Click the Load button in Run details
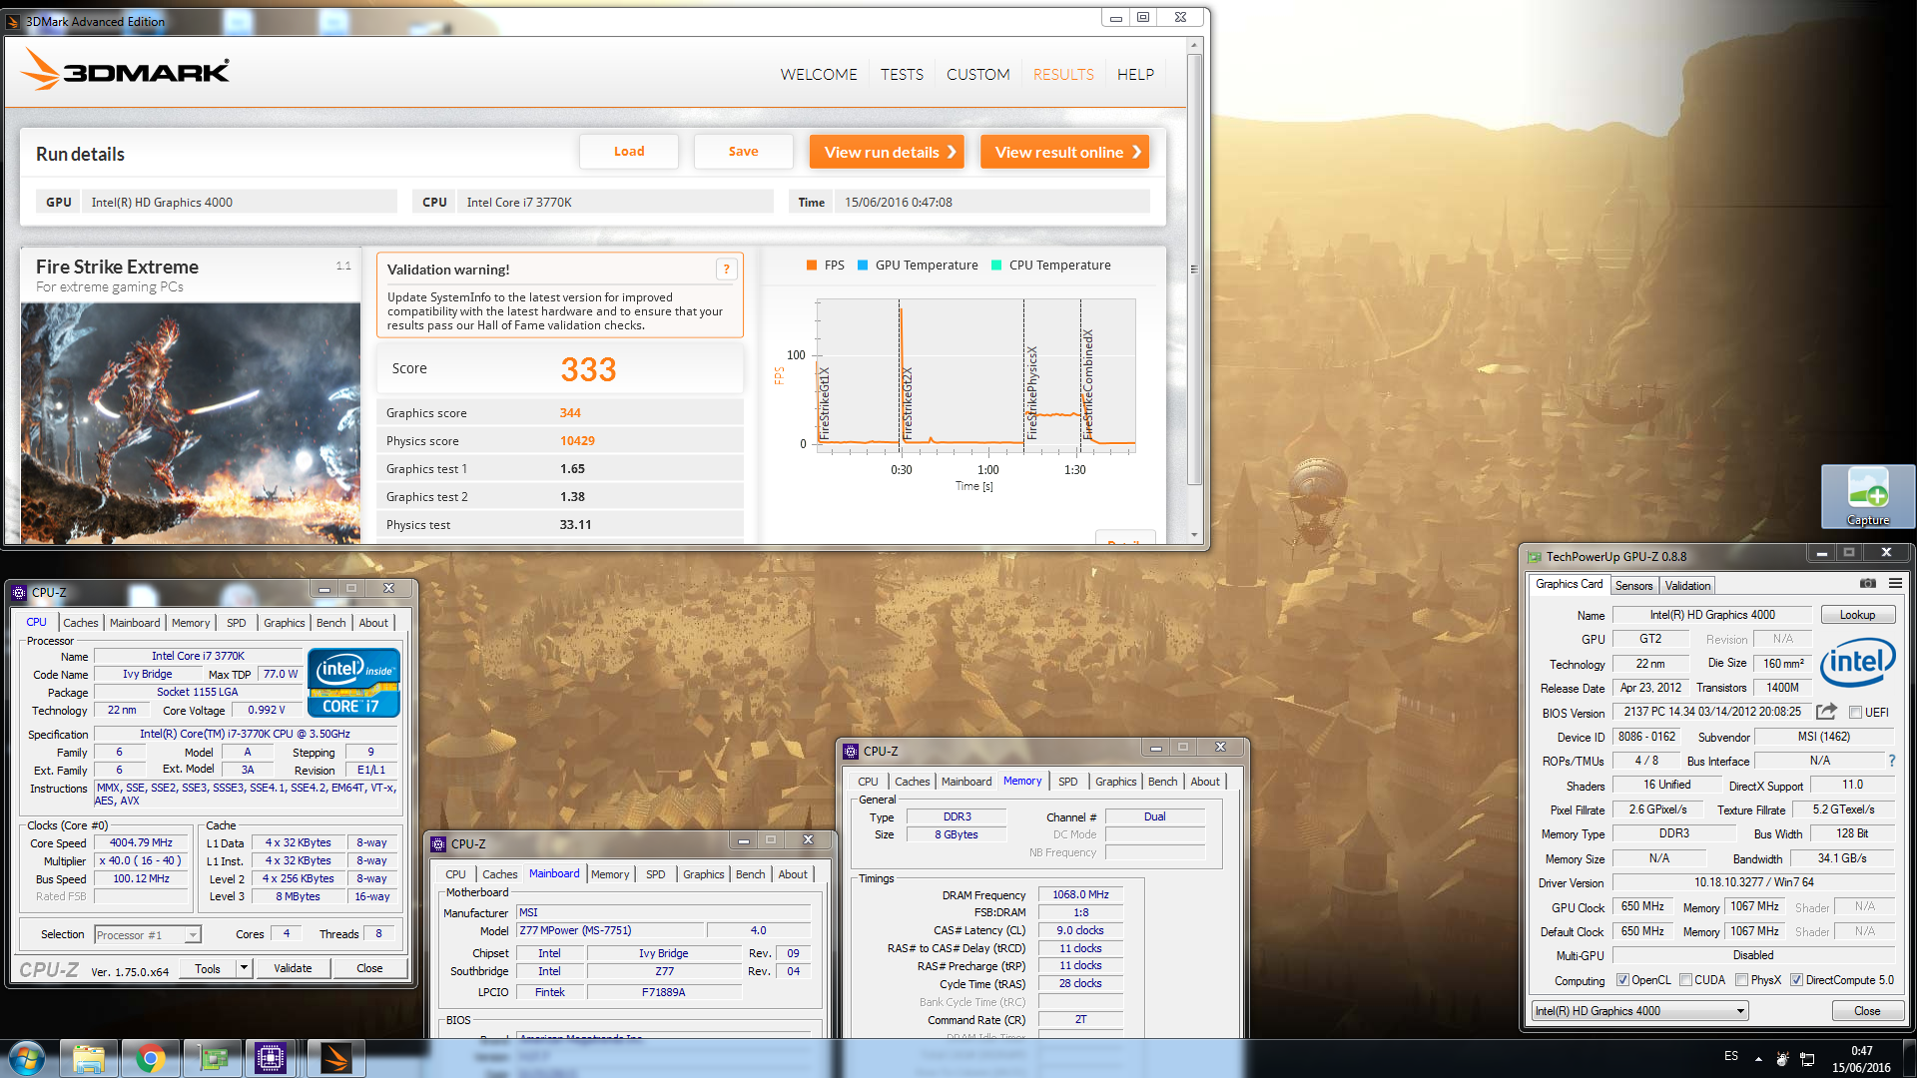Screen dimensions: 1917x1078 629,152
